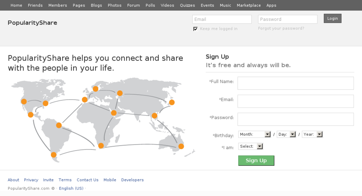
Task: Expand the I am gender selector
Action: (x=250, y=147)
